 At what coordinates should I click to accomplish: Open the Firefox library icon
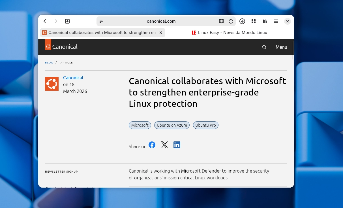point(265,21)
